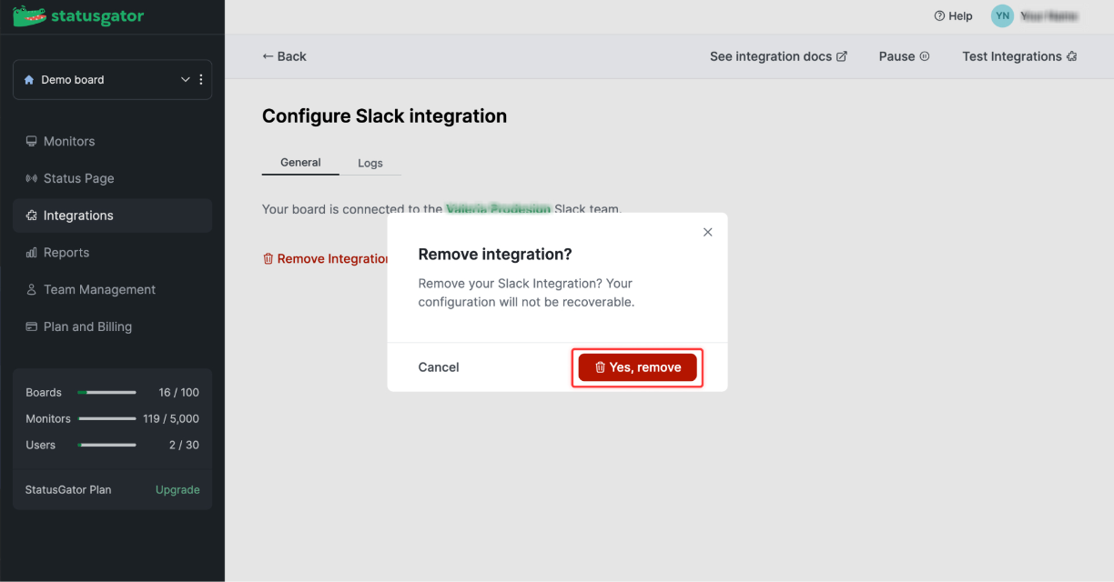Image resolution: width=1114 pixels, height=582 pixels.
Task: Click the Remove Integration red link
Action: click(325, 259)
